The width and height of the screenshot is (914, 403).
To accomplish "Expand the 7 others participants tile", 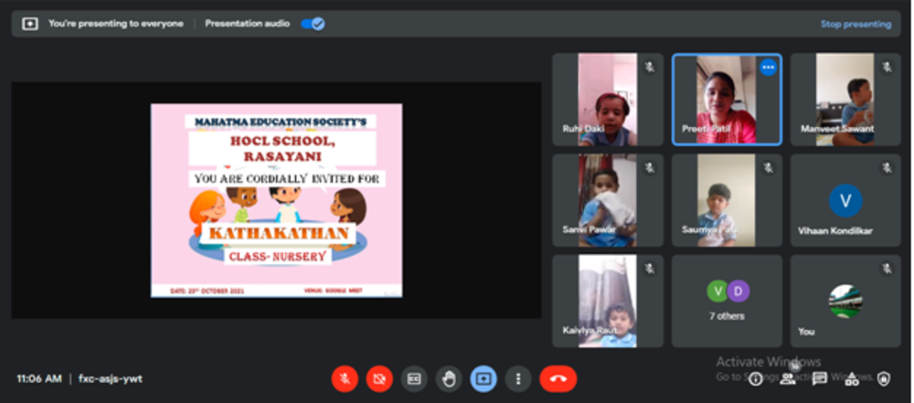I will tap(727, 301).
